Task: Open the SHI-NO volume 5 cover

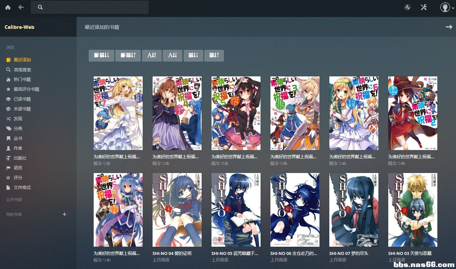Action: (236, 210)
